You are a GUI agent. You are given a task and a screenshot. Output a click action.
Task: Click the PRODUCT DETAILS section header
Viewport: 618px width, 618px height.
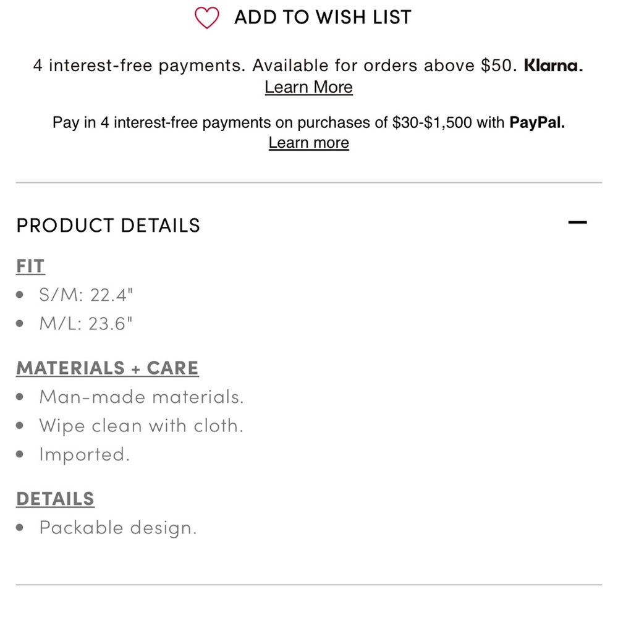pyautogui.click(x=108, y=226)
